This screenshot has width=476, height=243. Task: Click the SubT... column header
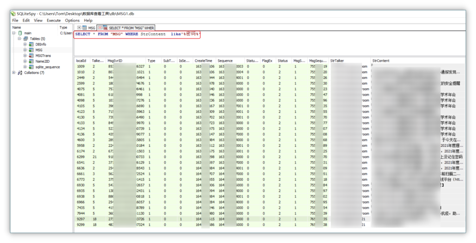(169, 61)
